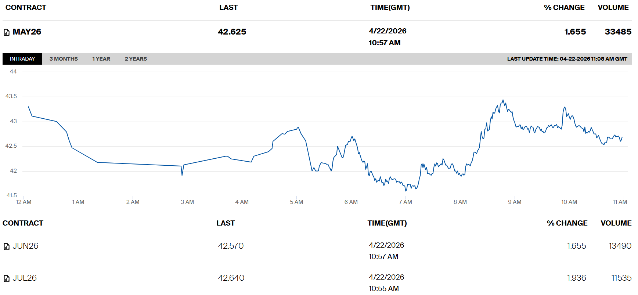Click the chart icon beside JUL26

pyautogui.click(x=7, y=278)
